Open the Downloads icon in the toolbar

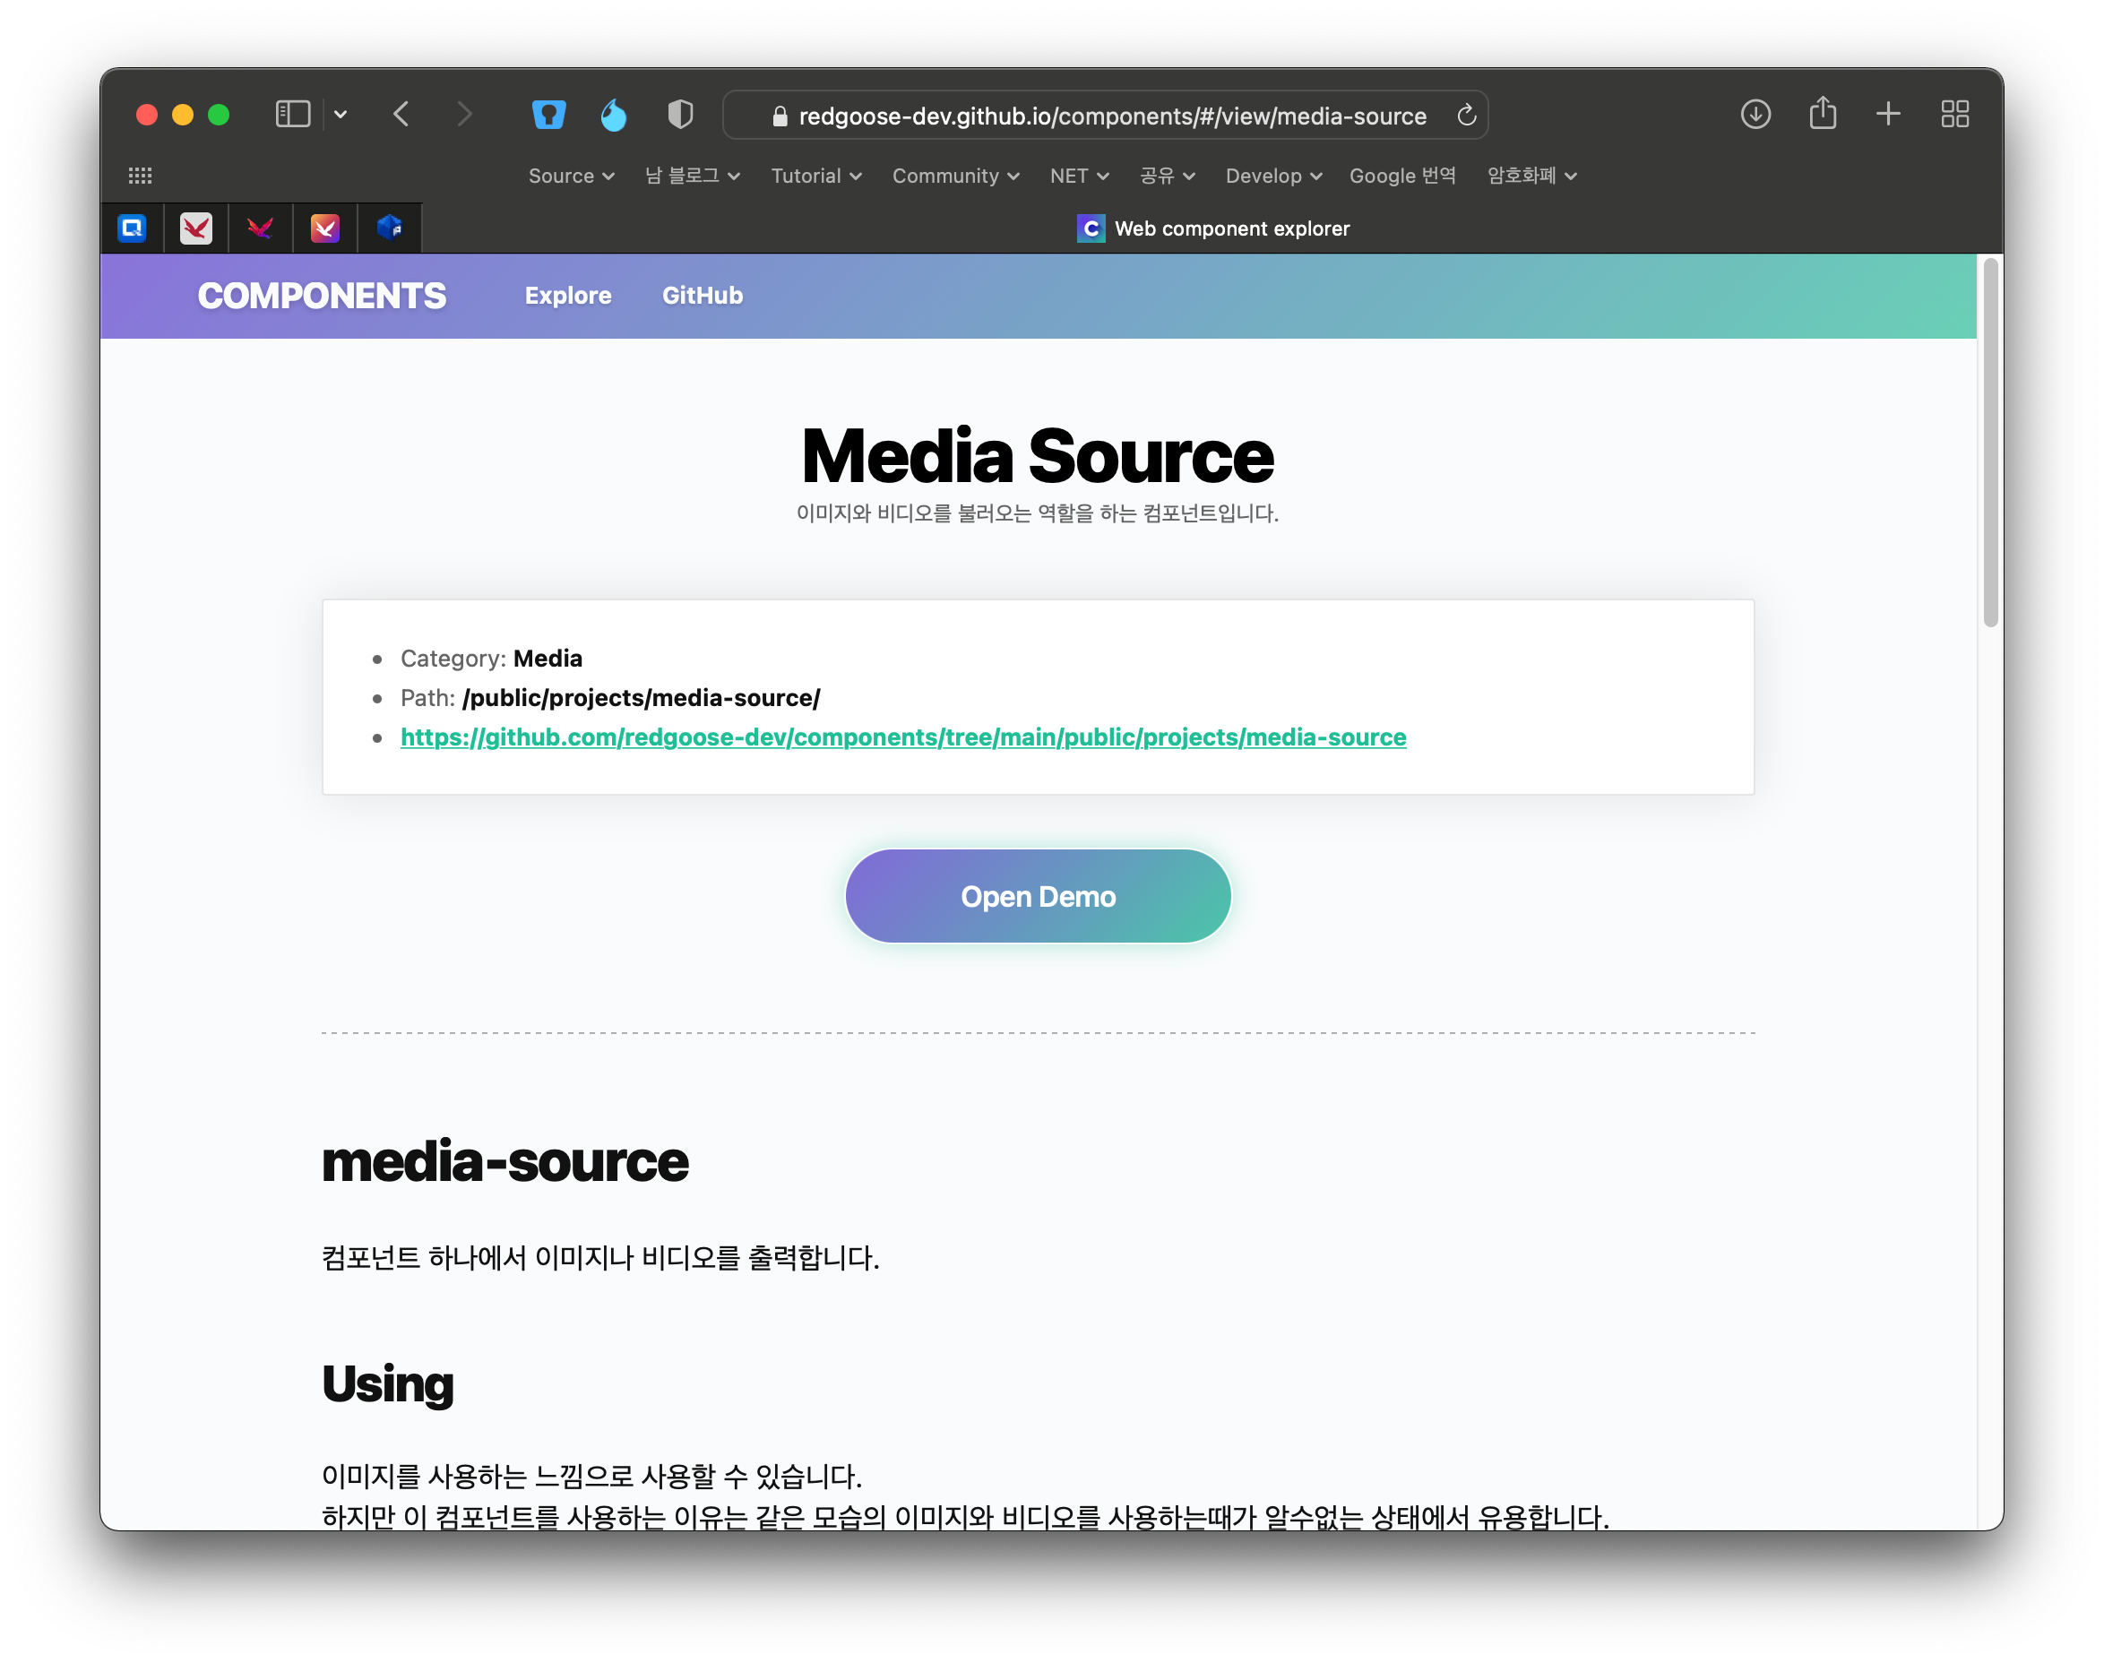1755,115
